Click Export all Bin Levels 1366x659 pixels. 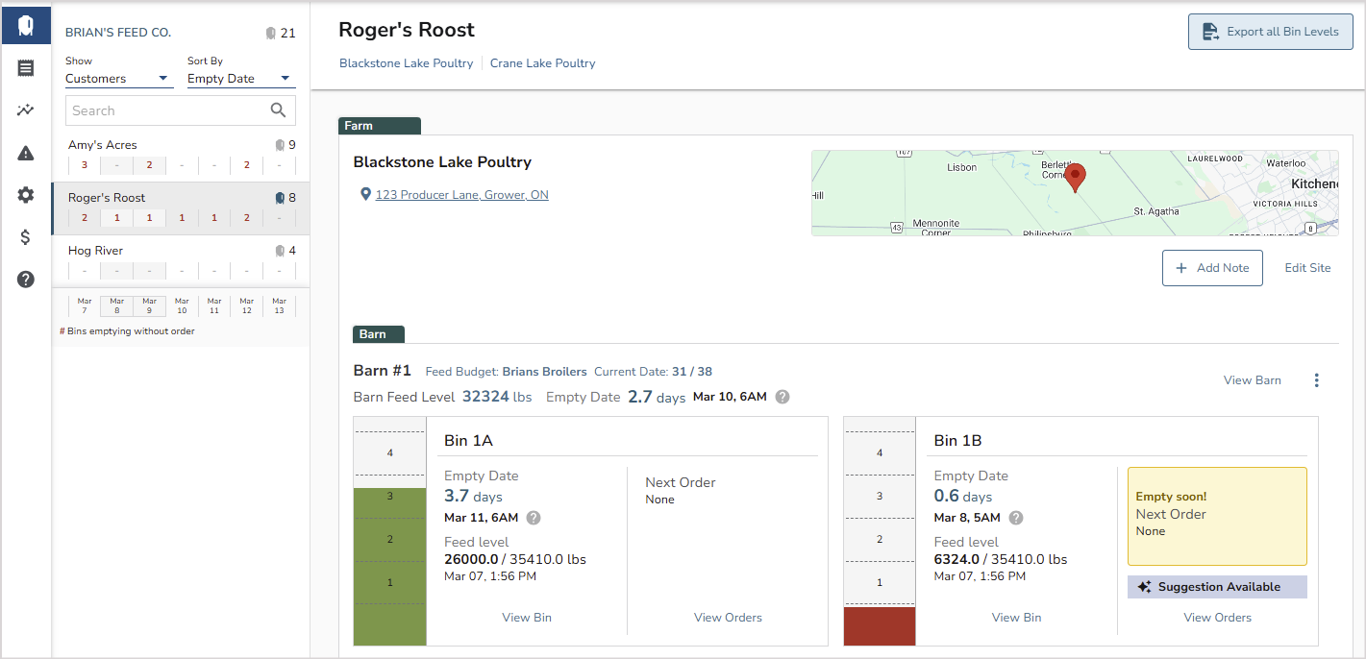(1270, 32)
